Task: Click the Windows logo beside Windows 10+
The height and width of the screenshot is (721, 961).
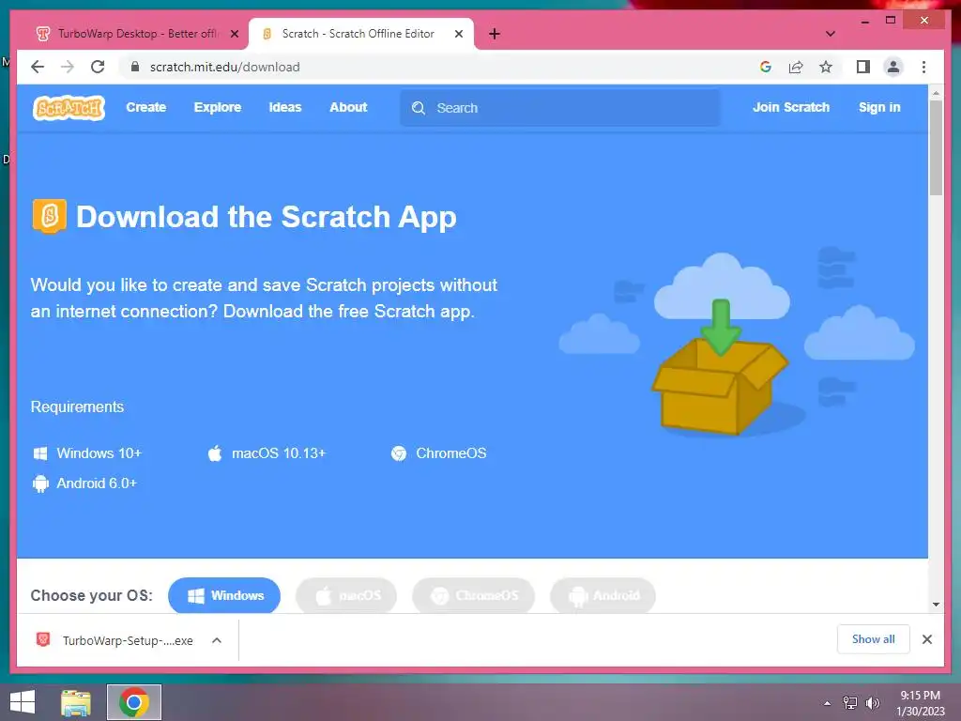Action: pos(40,453)
